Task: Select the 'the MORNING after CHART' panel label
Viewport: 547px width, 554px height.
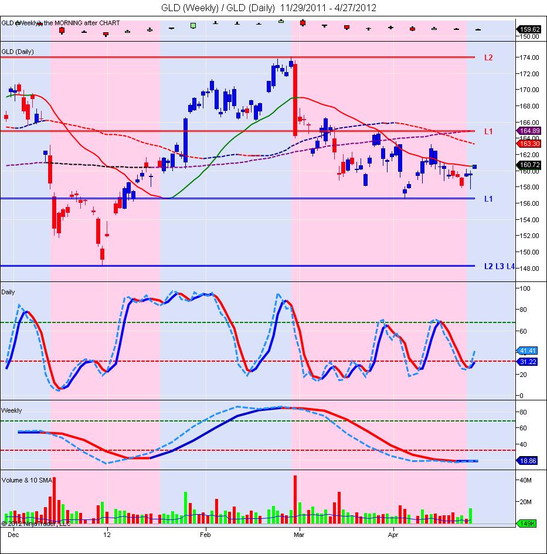Action: click(81, 23)
